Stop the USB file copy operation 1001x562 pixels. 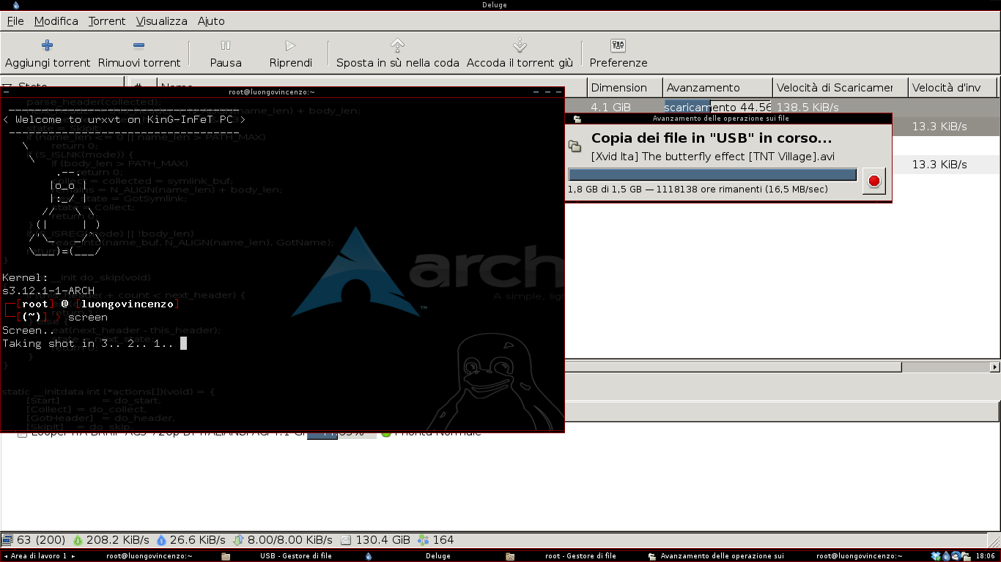873,181
